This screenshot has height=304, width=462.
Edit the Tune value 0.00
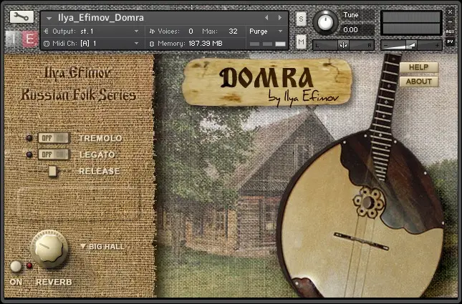351,30
